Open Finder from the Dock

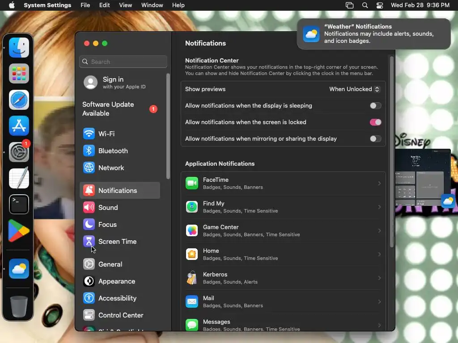pyautogui.click(x=19, y=47)
